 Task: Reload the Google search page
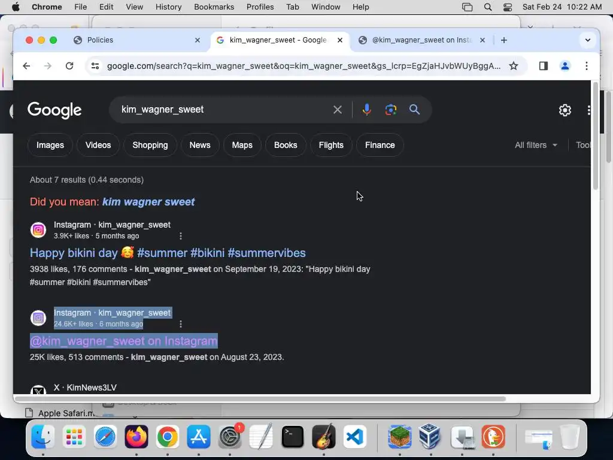click(x=69, y=66)
